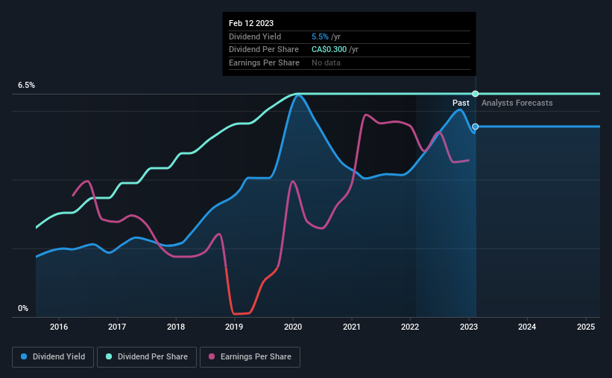The width and height of the screenshot is (612, 378).
Task: Click the tooltip Dividend Yield row label
Action: (255, 36)
